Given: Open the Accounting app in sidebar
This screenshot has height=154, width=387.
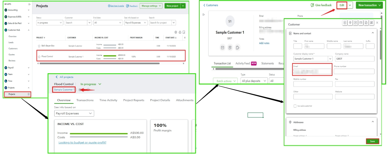Looking at the screenshot, I should [6, 10].
